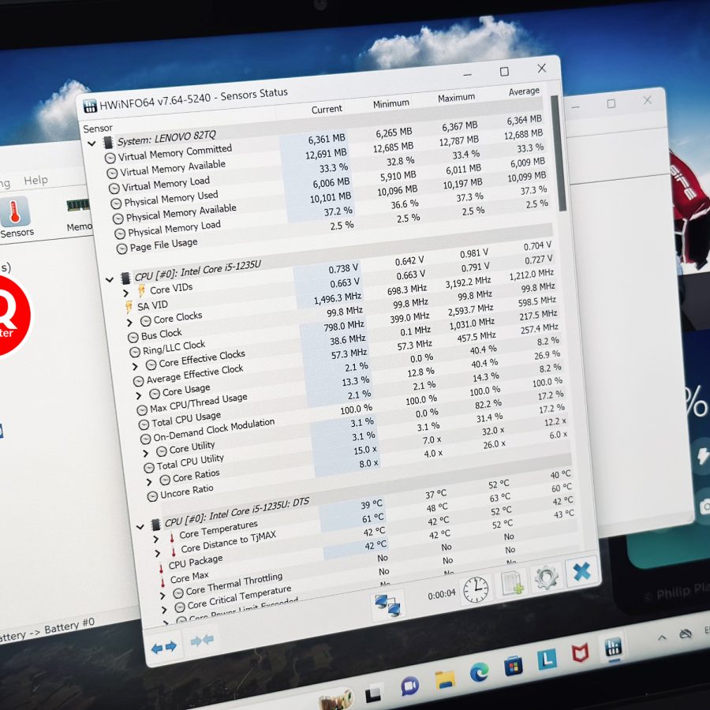This screenshot has width=710, height=710.
Task: Expand Core Distance to TjMAX row
Action: (x=158, y=554)
